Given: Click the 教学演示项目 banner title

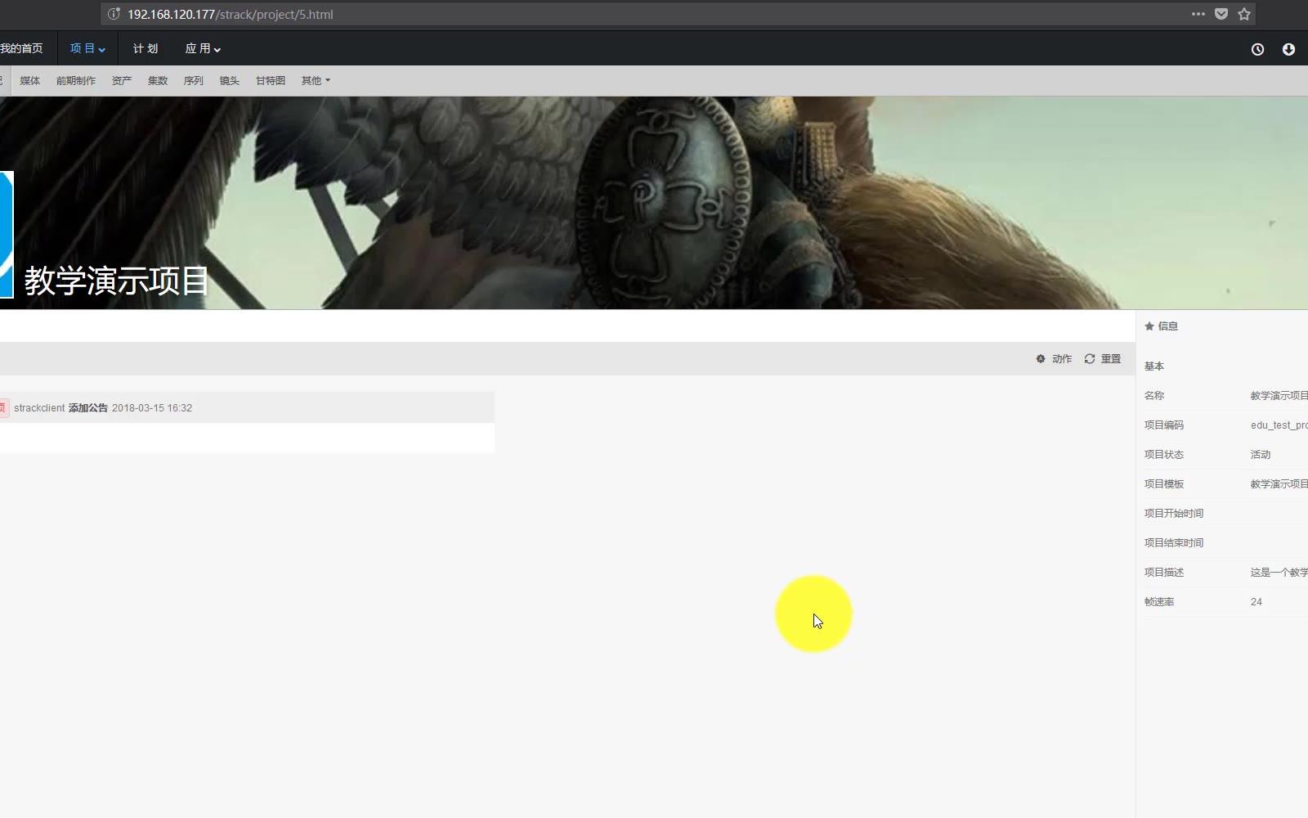Looking at the screenshot, I should point(117,281).
